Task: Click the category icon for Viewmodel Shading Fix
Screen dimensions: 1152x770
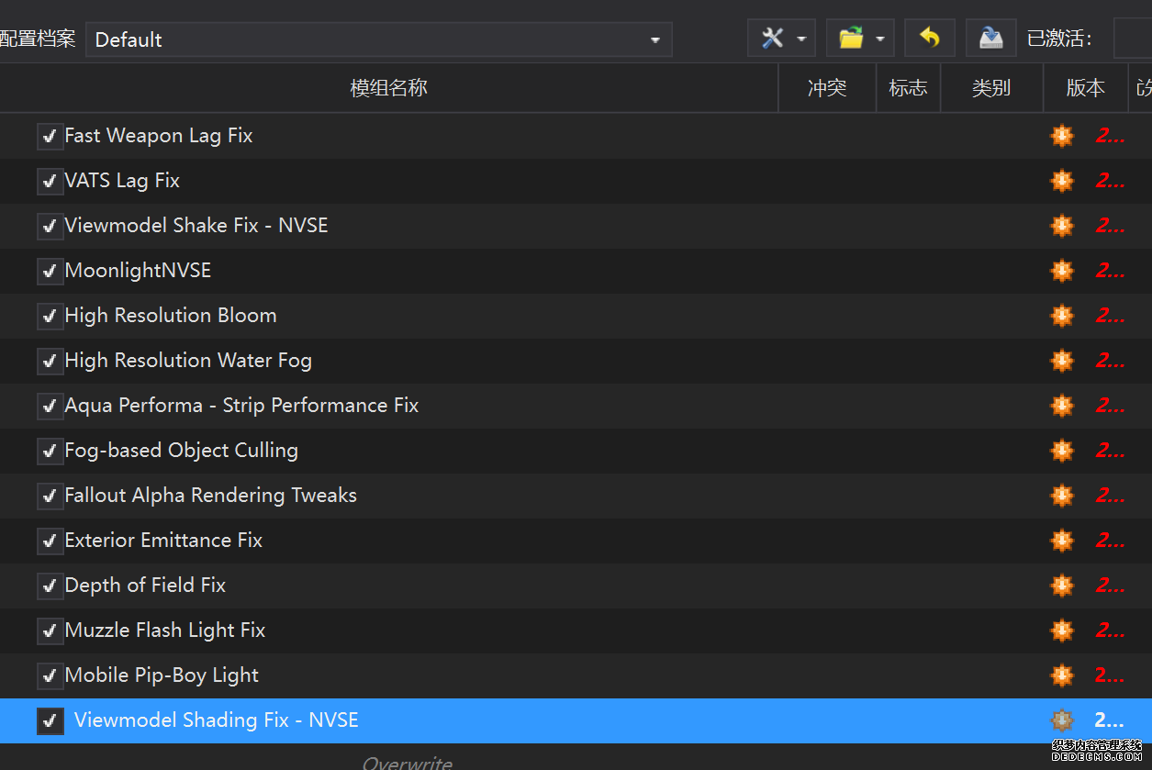Action: [1062, 720]
